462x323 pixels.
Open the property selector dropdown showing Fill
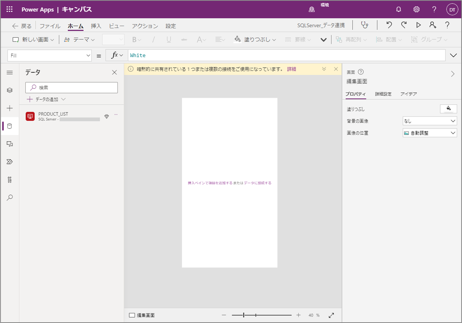tap(50, 56)
